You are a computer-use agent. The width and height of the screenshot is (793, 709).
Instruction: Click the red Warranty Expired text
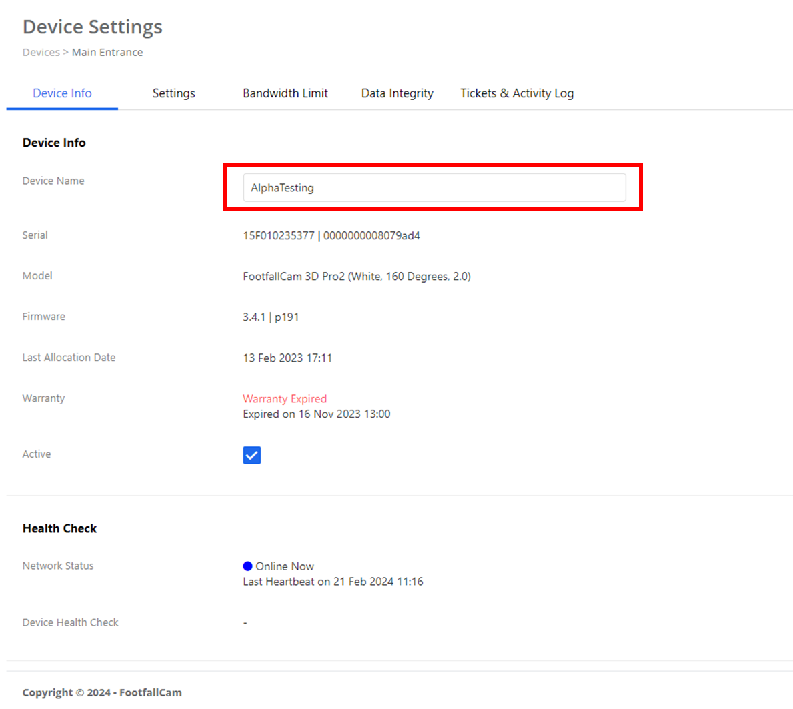click(x=284, y=399)
